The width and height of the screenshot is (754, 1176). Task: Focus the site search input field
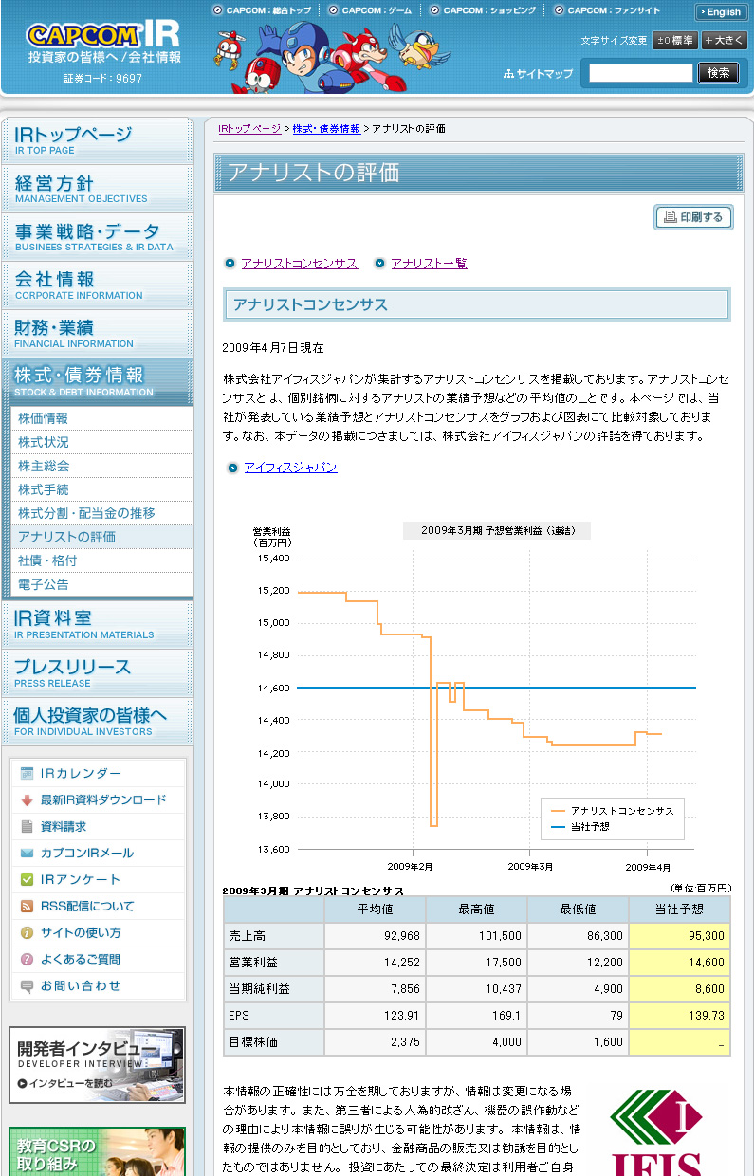[x=641, y=73]
